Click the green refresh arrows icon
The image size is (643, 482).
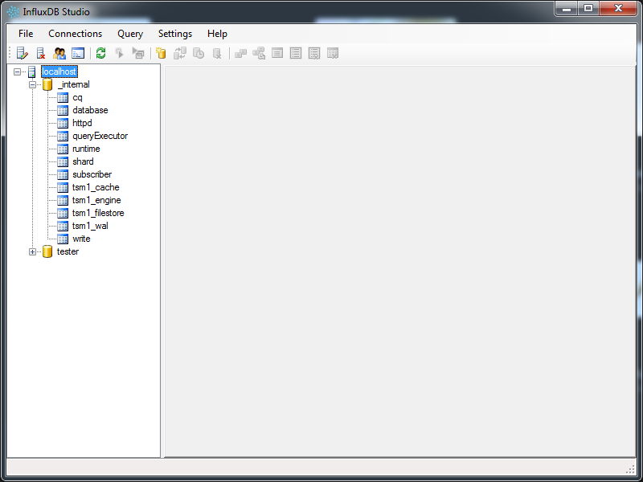pos(101,53)
